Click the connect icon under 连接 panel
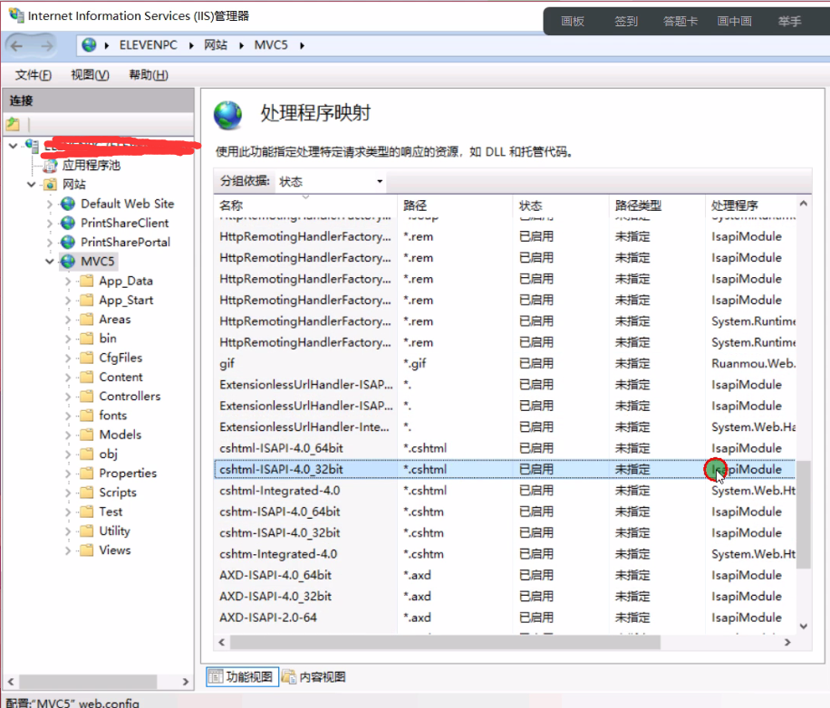The height and width of the screenshot is (708, 830). [x=13, y=125]
